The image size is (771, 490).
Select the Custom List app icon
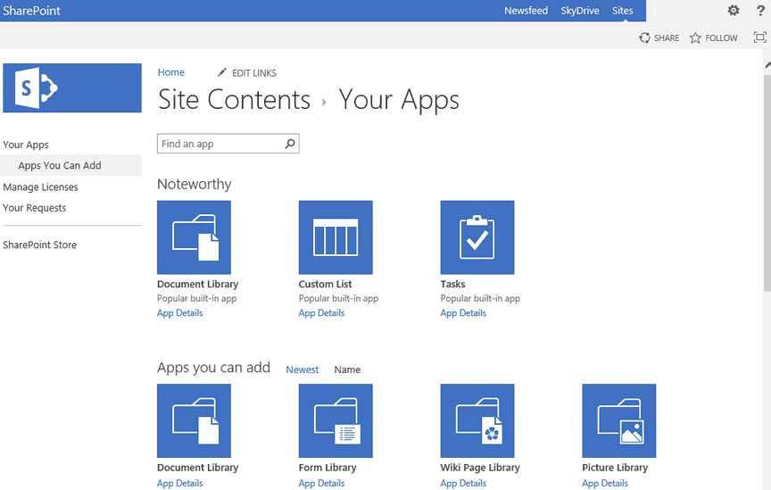point(336,237)
